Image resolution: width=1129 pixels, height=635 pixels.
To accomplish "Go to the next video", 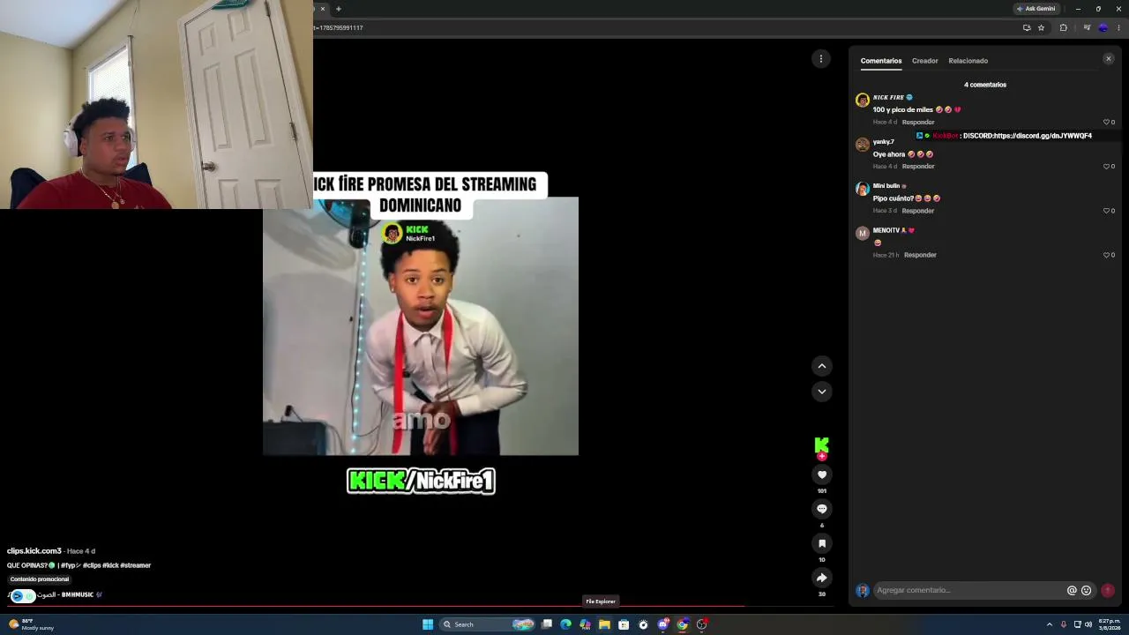I will click(x=822, y=392).
